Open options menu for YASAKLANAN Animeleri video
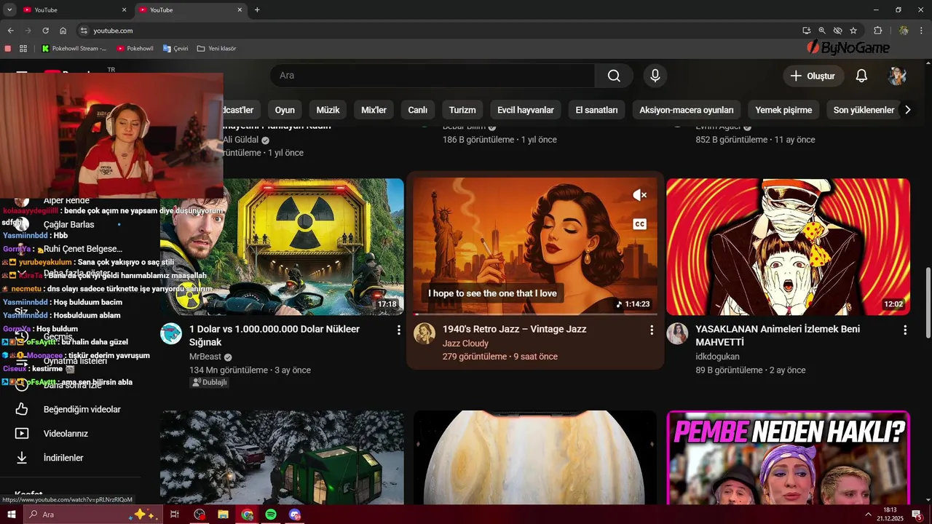This screenshot has height=524, width=932. [905, 330]
